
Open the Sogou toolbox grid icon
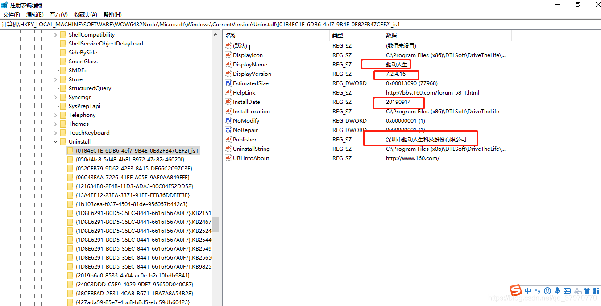(x=596, y=291)
